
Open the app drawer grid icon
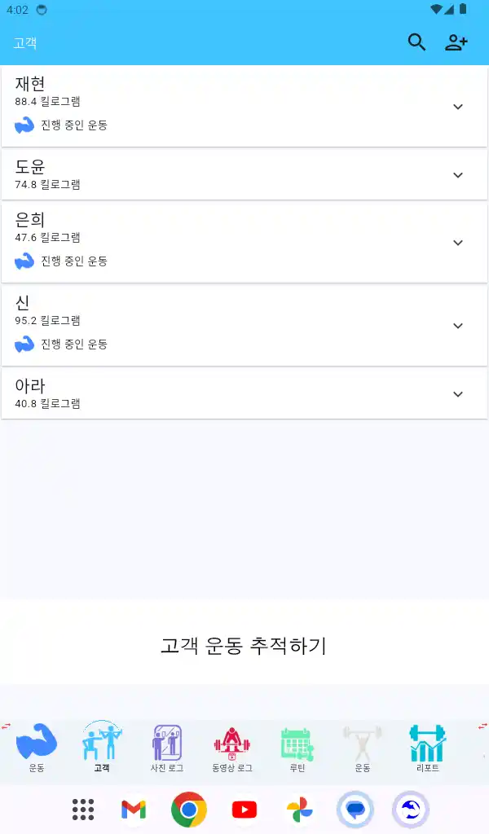[x=81, y=810]
